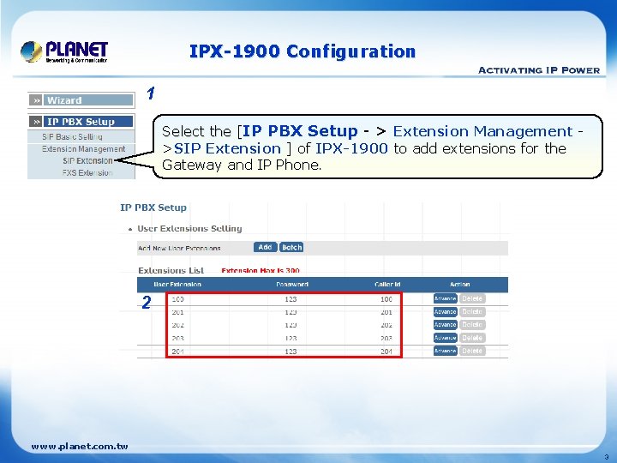Click Advance button for extension 201
Screen dimensions: 617x463
coord(445,312)
